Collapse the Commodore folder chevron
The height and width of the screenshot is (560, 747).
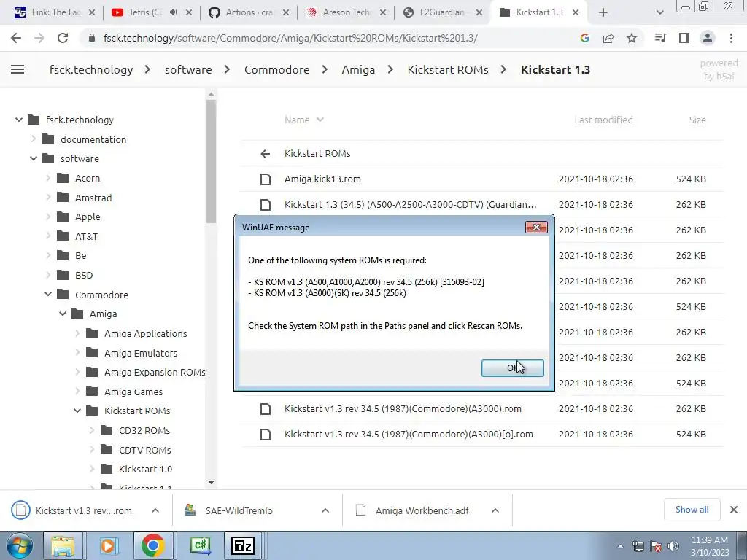48,295
